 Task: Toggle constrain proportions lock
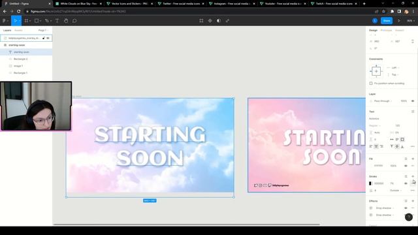pyautogui.click(x=413, y=41)
